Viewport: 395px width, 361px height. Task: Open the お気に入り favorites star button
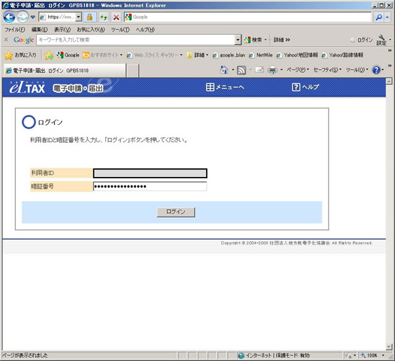20,55
